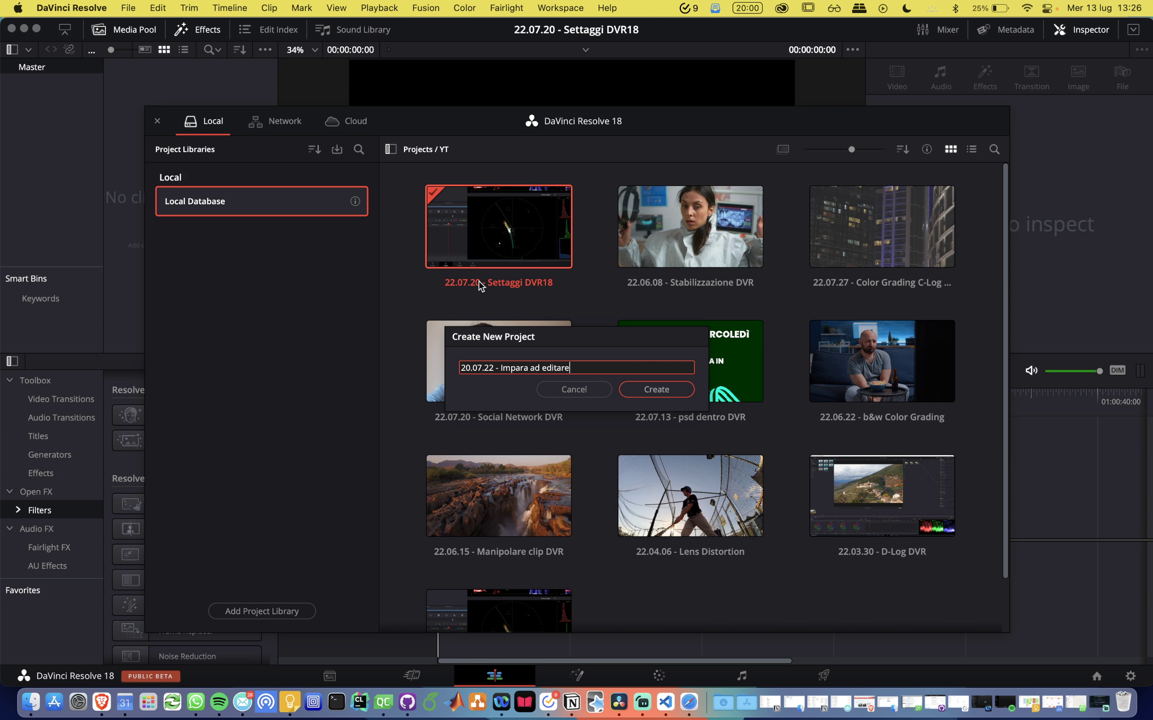Open the Edit page

coord(495,675)
